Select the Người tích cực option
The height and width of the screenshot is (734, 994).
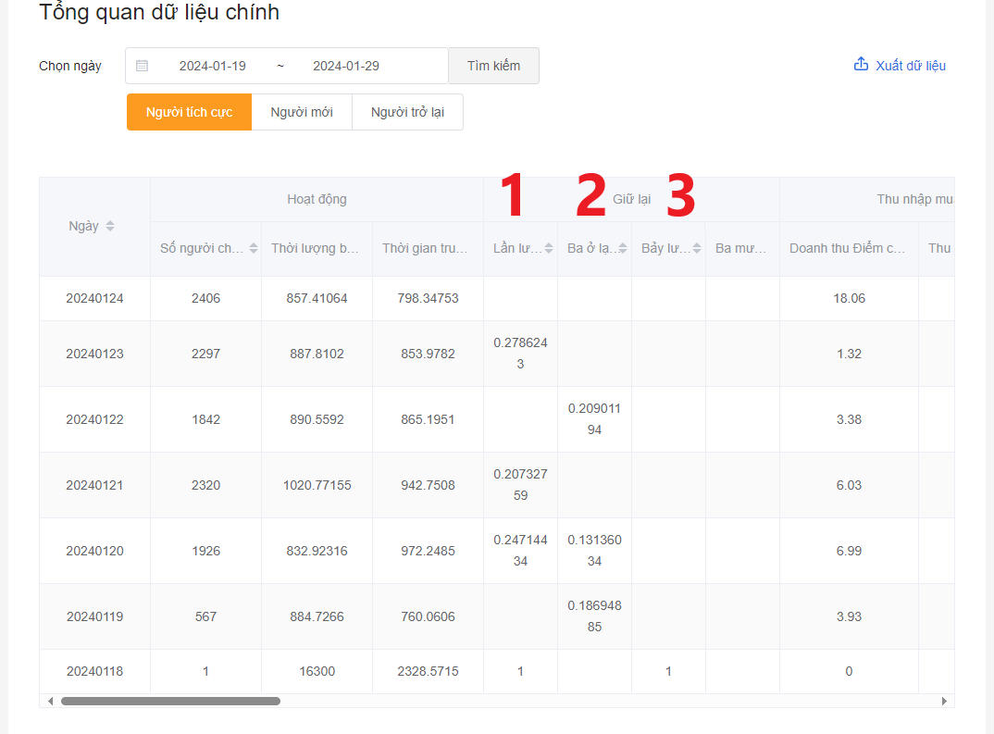(x=189, y=112)
